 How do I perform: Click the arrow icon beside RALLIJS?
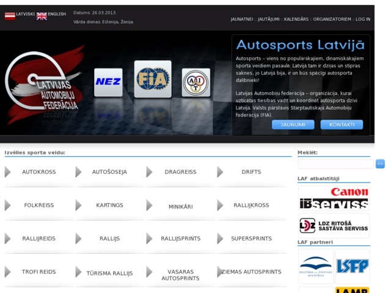(x=79, y=239)
